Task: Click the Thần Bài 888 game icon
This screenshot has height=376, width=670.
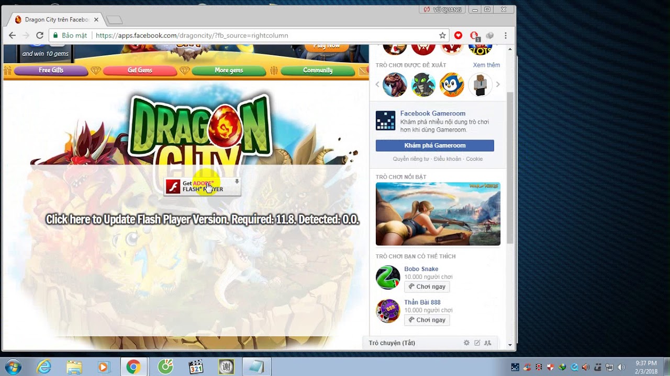Action: pyautogui.click(x=388, y=311)
